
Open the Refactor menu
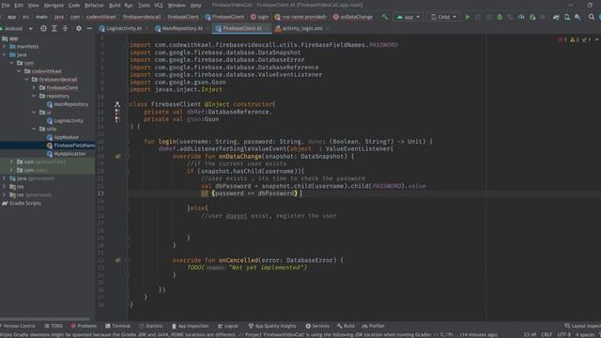click(x=94, y=6)
